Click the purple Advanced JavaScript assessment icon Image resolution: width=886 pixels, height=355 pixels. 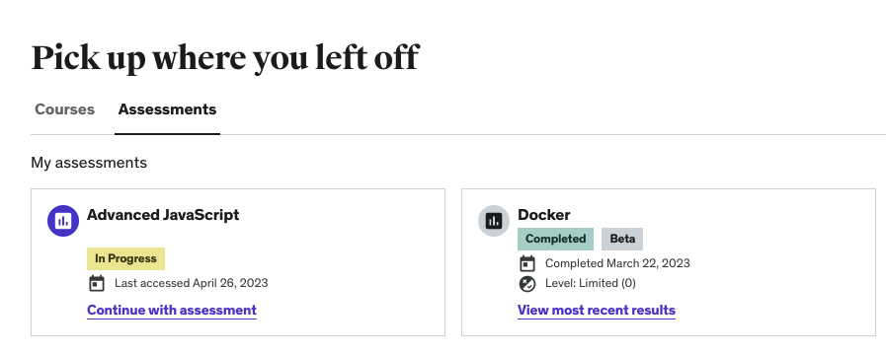[x=63, y=221]
